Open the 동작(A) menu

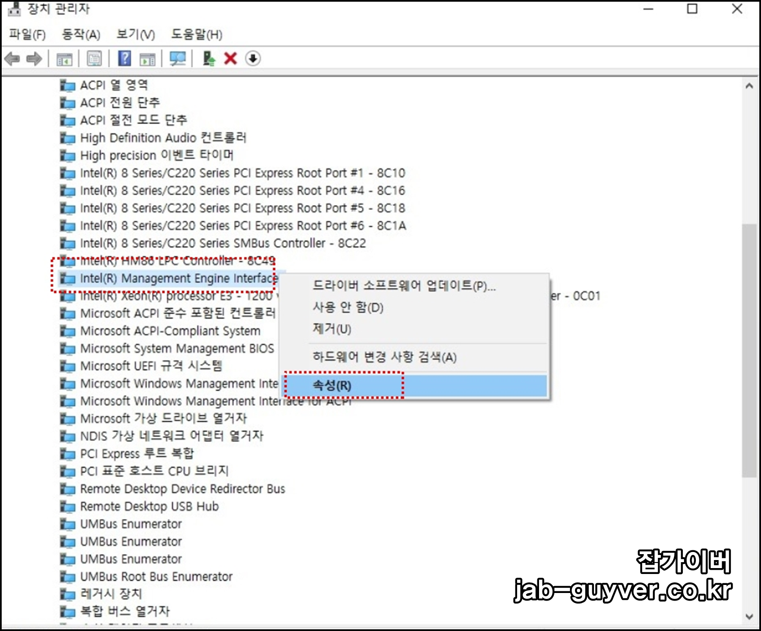[80, 35]
